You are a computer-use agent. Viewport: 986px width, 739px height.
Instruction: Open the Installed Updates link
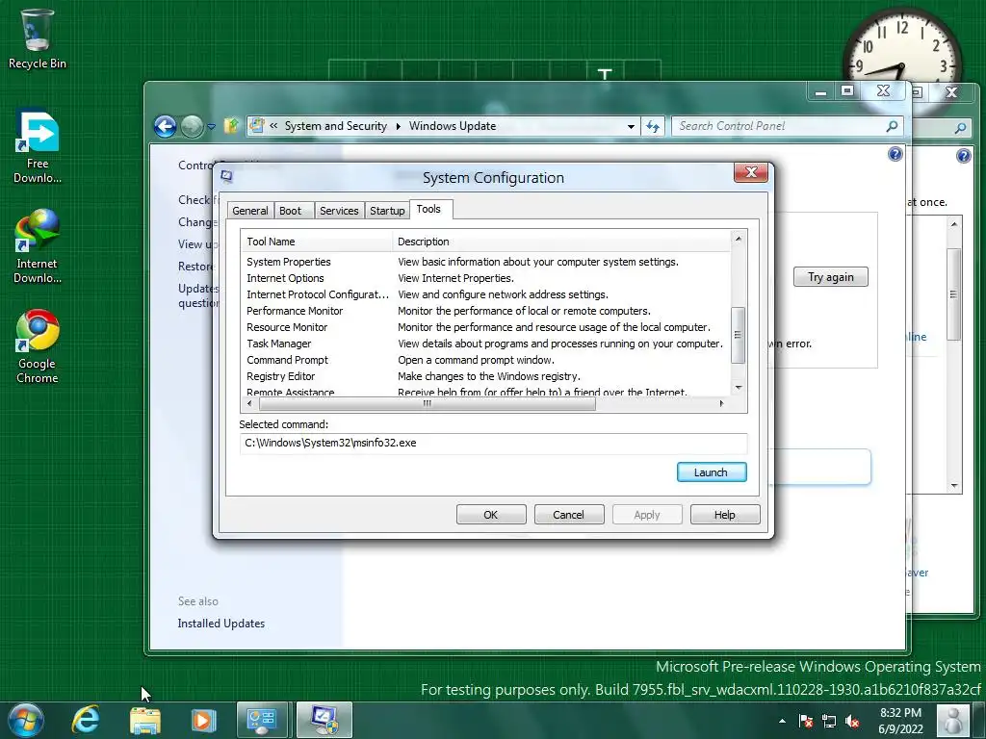click(x=221, y=624)
